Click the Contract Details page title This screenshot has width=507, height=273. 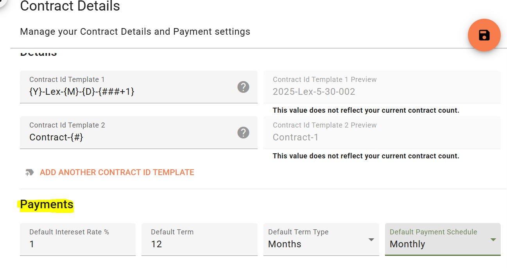click(x=70, y=6)
